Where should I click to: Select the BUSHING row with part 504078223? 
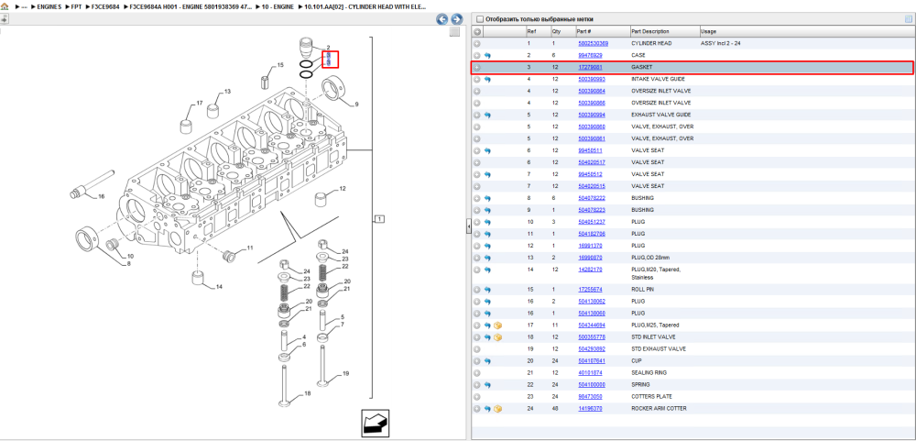coord(692,210)
